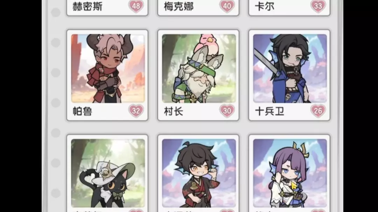
Task: Click the heart badge showing 40
Action: point(227,6)
